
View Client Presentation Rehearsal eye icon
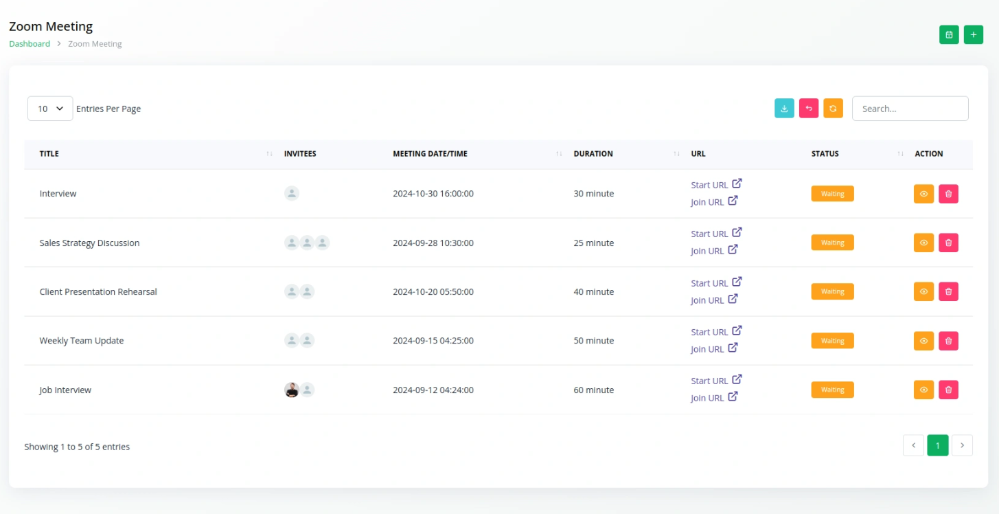(x=923, y=291)
